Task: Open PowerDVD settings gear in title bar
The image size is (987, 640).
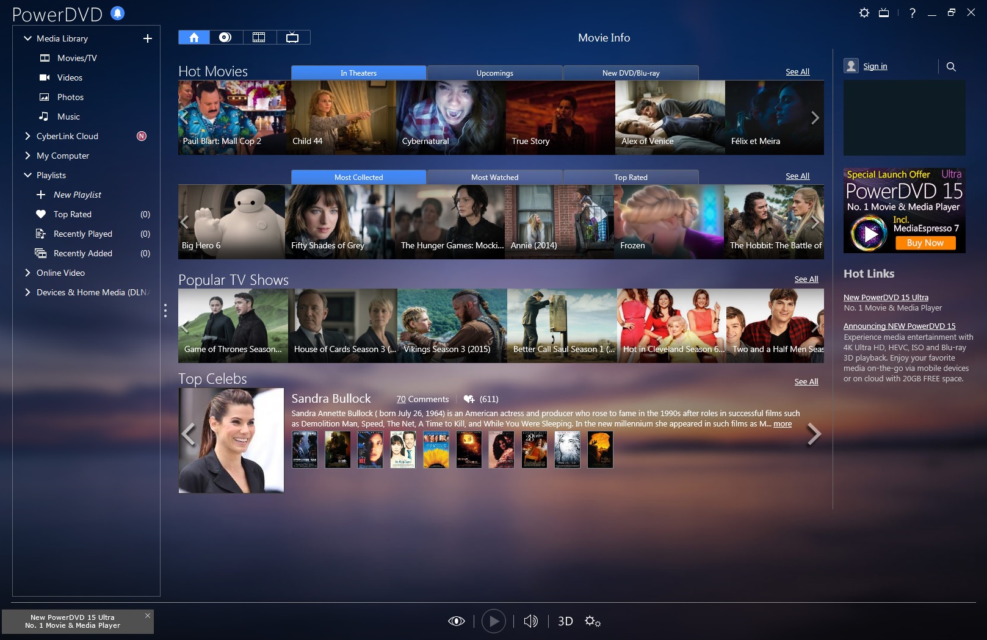Action: point(864,13)
